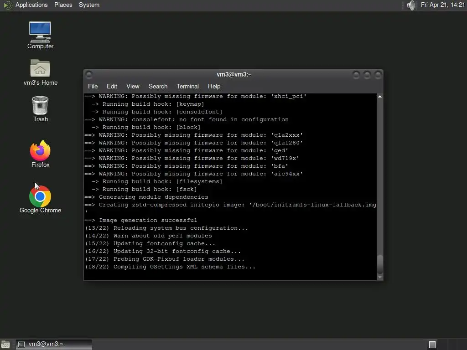Viewport: 467px width, 350px height.
Task: Click the workspace switcher square in the bottom panel
Action: (x=432, y=345)
